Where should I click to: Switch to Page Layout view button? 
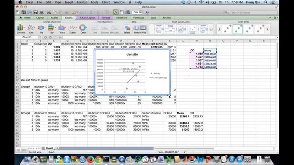tap(24, 150)
